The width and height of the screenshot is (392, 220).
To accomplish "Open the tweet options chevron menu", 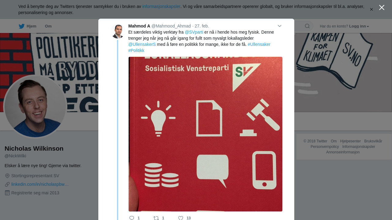I will (279, 26).
